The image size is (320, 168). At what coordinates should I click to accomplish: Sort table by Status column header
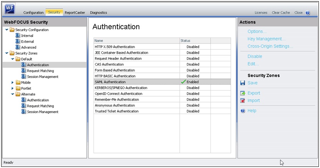click(195, 41)
